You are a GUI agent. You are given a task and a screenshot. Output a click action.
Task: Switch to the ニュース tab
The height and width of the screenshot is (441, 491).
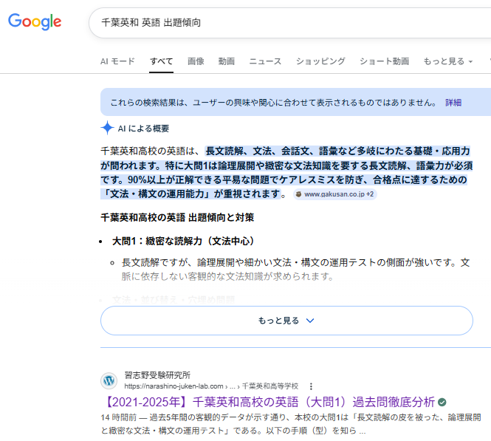pyautogui.click(x=265, y=61)
